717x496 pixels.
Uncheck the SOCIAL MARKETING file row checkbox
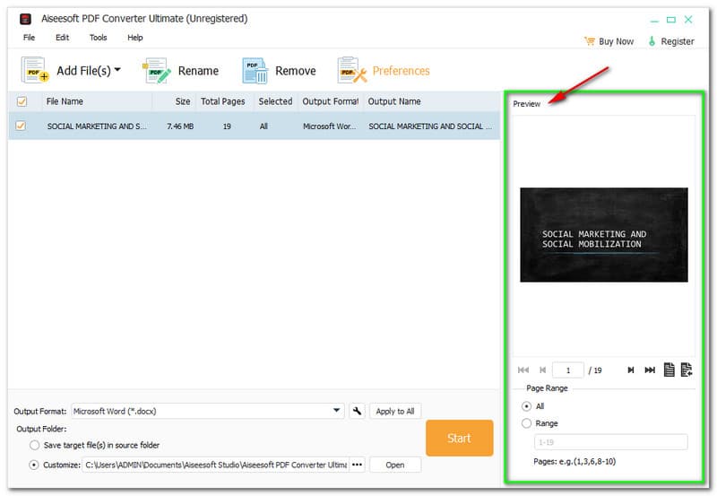[22, 126]
